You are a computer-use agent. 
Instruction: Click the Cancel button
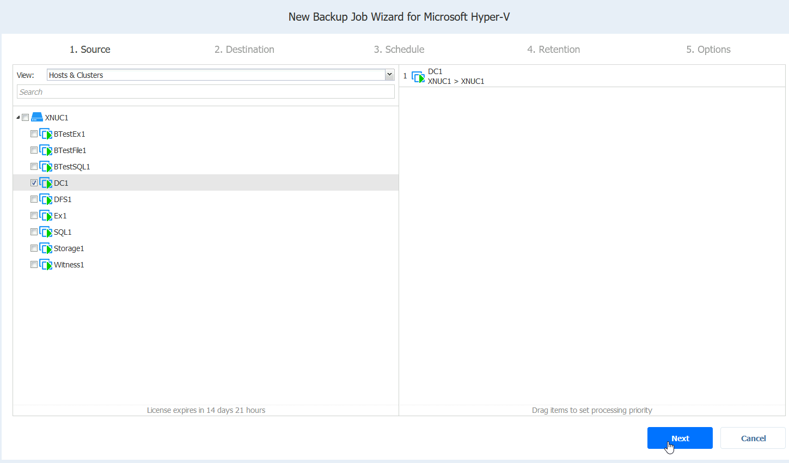[753, 438]
